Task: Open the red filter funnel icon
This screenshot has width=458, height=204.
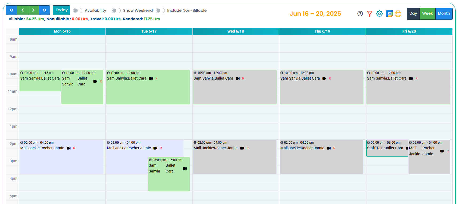Action: tap(370, 14)
